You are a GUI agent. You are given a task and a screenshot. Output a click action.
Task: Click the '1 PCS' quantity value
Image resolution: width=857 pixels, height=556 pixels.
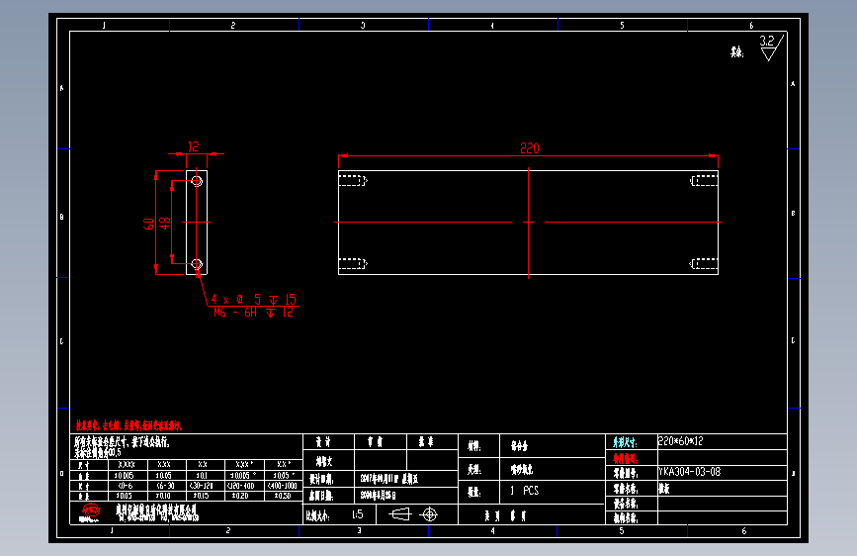524,491
